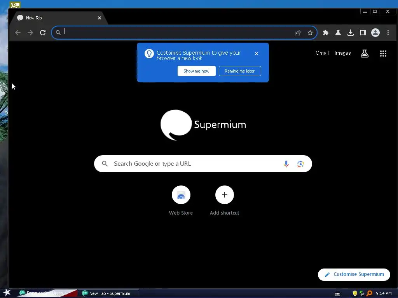Click the browser forward arrow
Viewport: 398px width, 298px height.
[30, 33]
